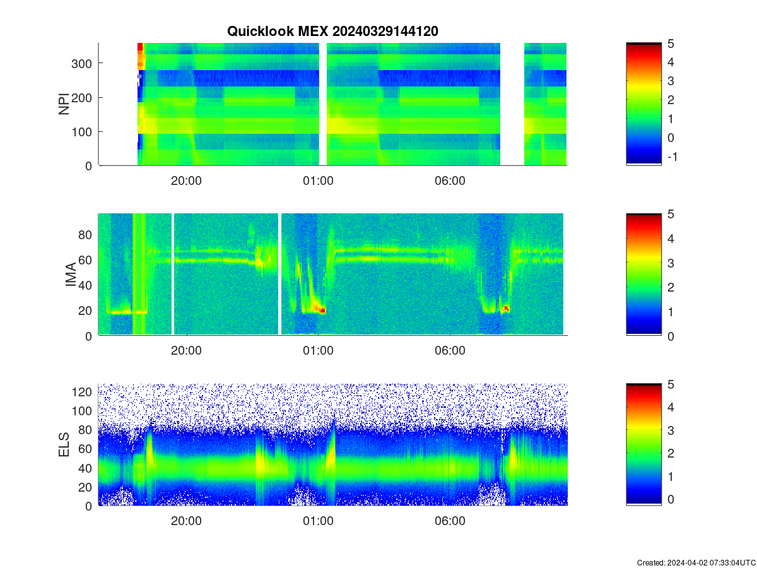
Task: Click the 40 tick on the ELS axis
Action: point(86,468)
